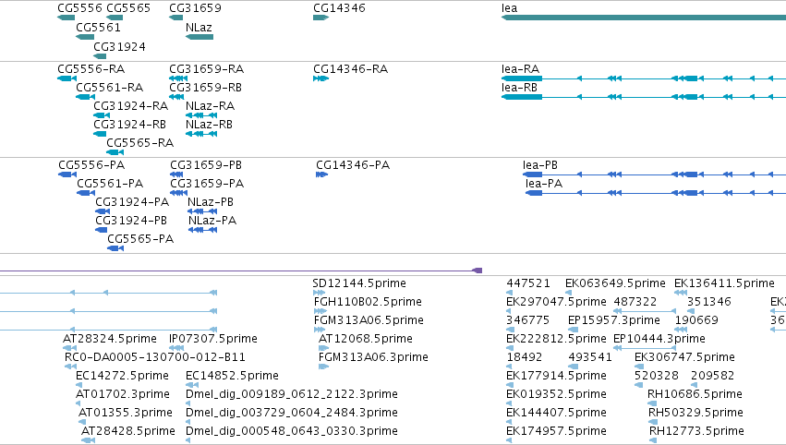The image size is (786, 445).
Task: Click transcript CG5565-RA
Action: coord(139,143)
